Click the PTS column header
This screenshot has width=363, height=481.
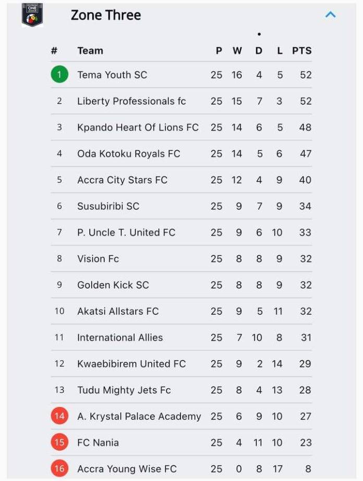301,51
